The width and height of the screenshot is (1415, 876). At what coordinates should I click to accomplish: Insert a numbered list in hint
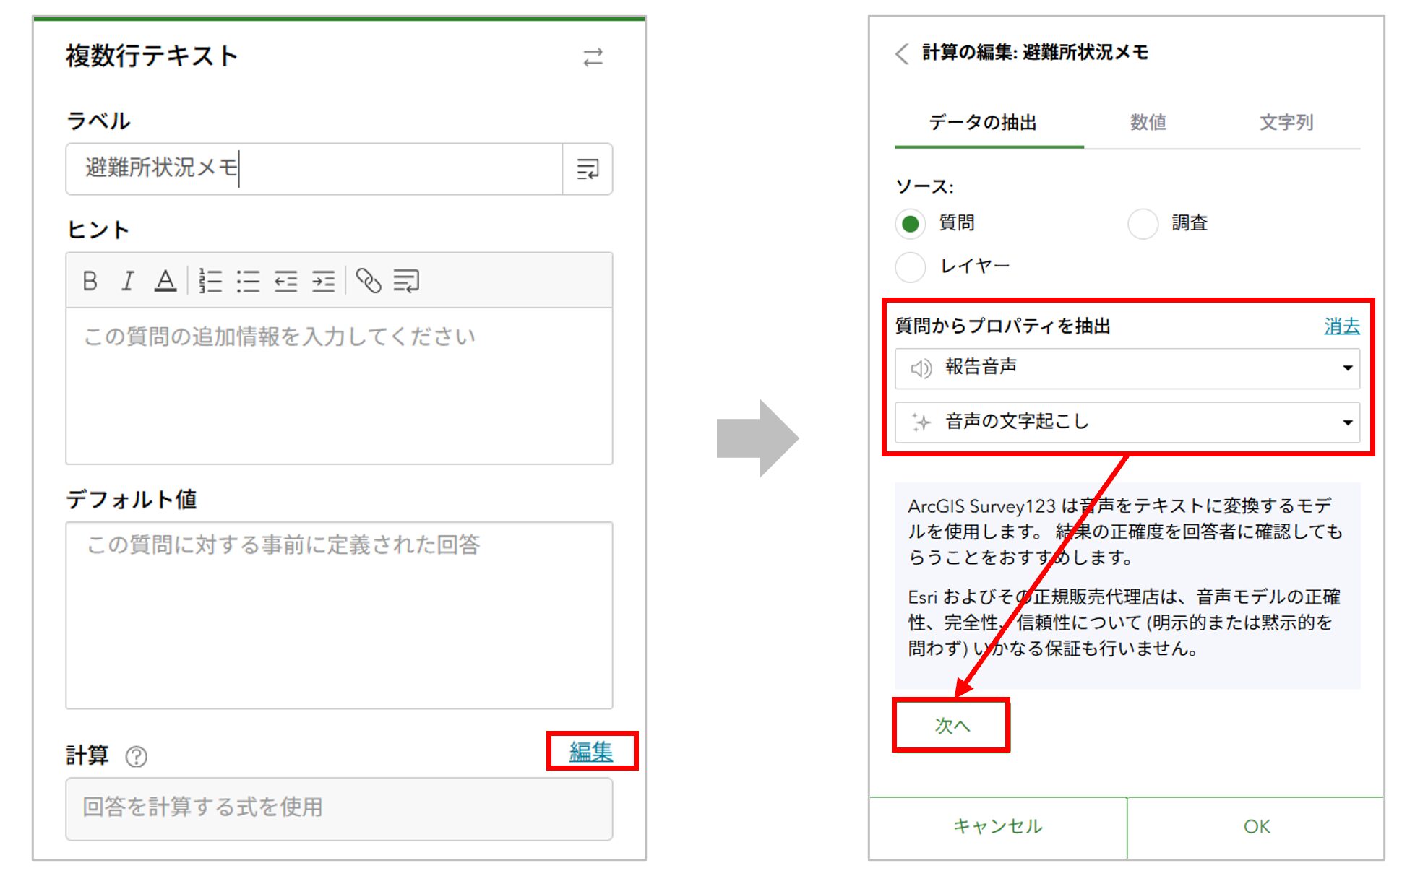click(210, 281)
